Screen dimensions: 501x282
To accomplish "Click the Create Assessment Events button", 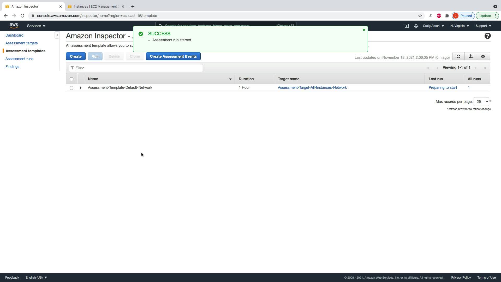I will click(x=173, y=56).
